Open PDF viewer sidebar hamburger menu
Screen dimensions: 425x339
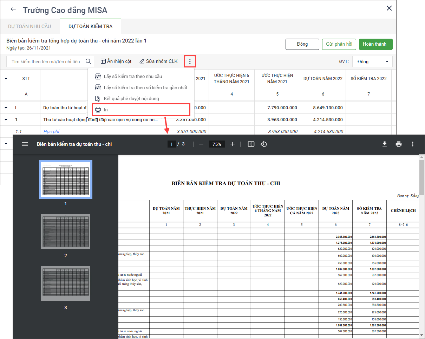coord(25,144)
